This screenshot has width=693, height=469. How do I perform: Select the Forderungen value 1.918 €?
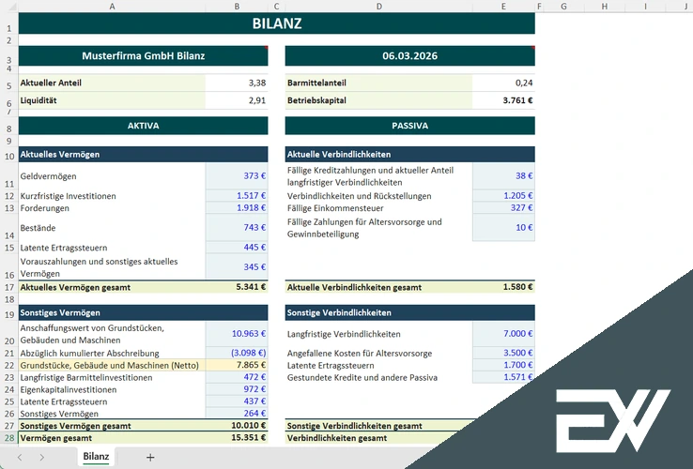(236, 208)
